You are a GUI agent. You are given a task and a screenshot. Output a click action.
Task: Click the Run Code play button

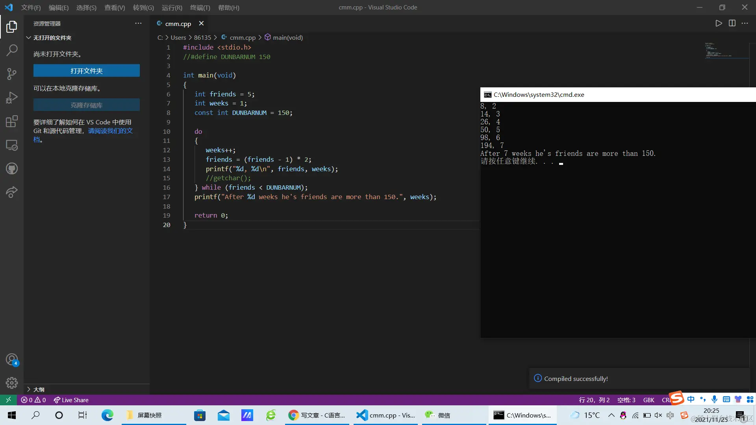coord(719,23)
